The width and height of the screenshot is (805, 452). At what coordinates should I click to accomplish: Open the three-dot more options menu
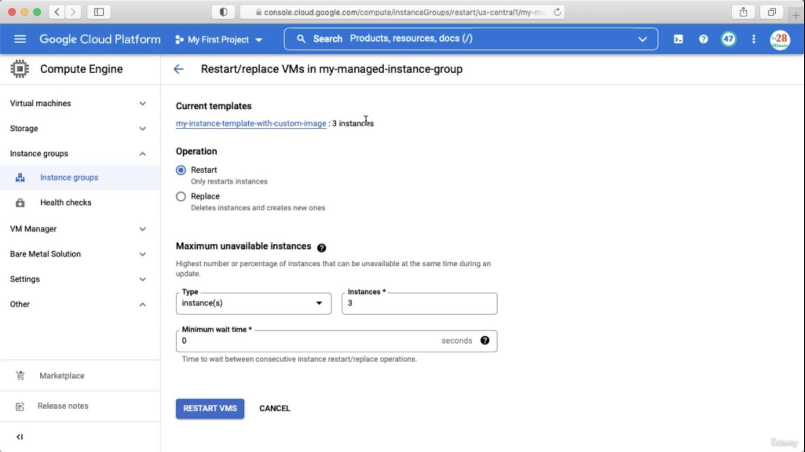753,39
